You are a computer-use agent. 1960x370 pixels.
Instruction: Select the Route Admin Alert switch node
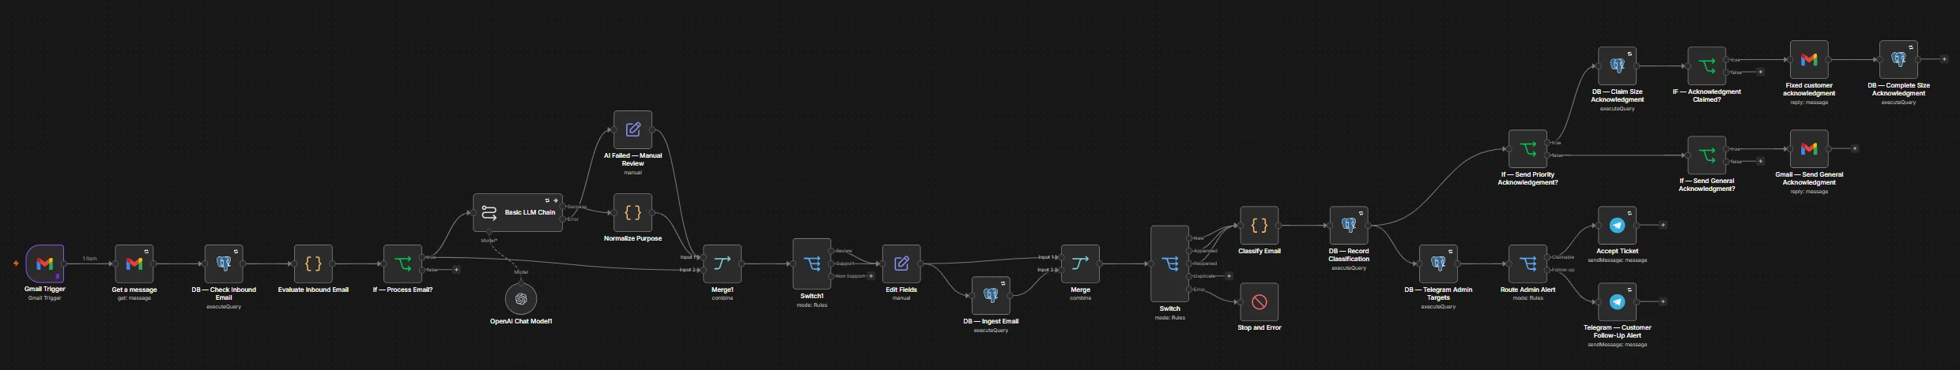(x=1528, y=263)
